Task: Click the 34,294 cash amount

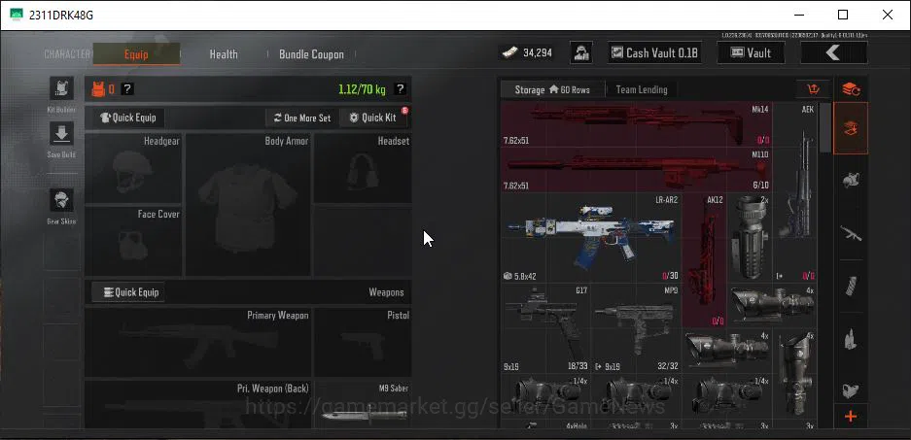Action: [538, 52]
